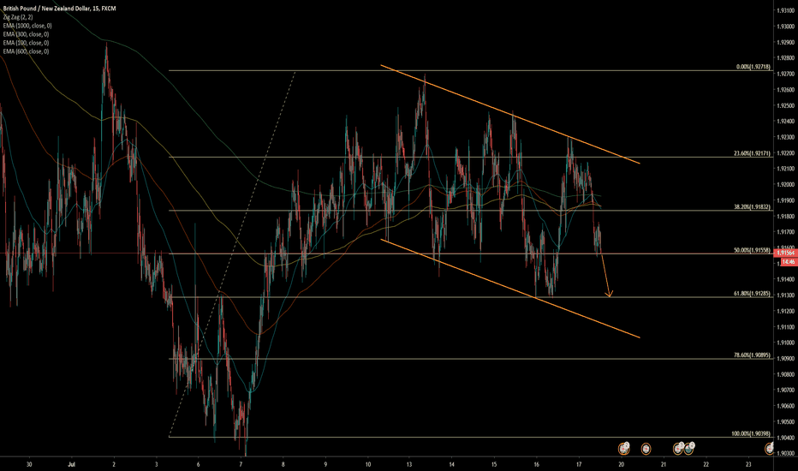Open the lone event marker between 20 and 21
This screenshot has width=798, height=471.
646,449
